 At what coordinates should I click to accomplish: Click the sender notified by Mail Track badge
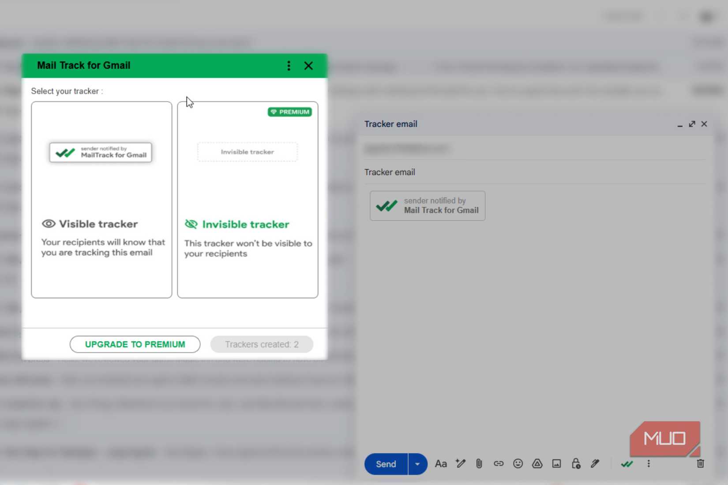pyautogui.click(x=428, y=205)
